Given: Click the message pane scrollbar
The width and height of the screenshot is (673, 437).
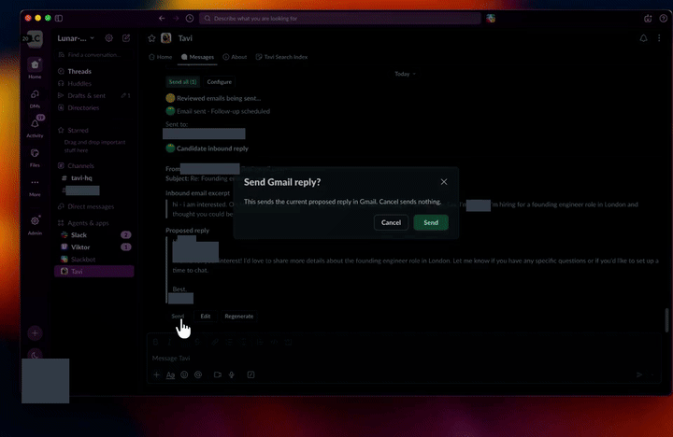Looking at the screenshot, I should 666,320.
